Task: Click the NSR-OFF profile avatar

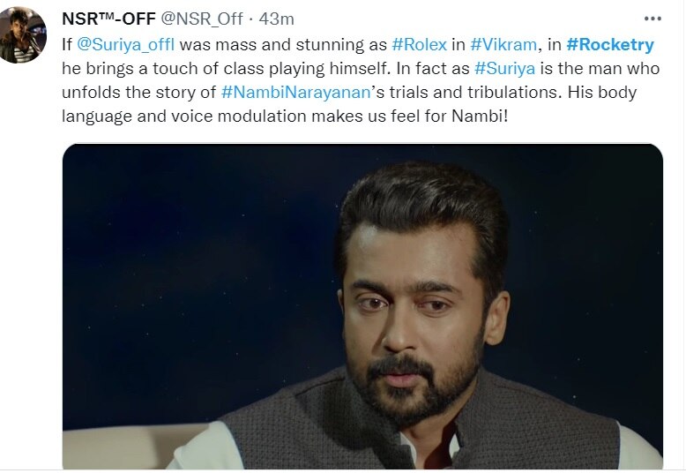Action: click(24, 35)
